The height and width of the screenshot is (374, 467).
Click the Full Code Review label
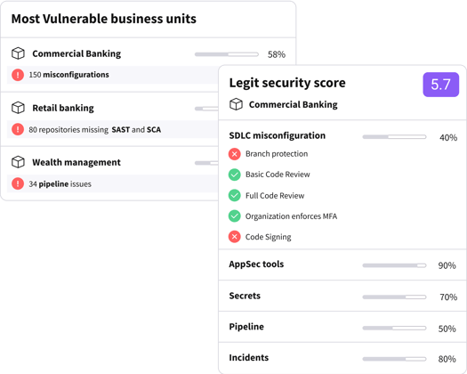(x=275, y=196)
